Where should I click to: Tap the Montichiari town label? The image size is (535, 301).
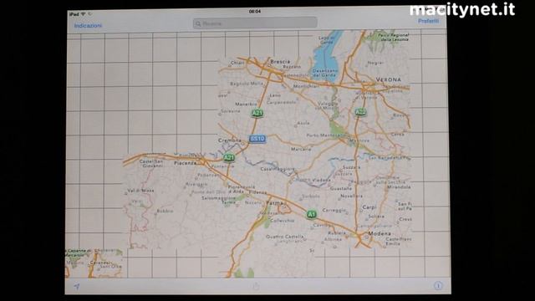point(306,86)
